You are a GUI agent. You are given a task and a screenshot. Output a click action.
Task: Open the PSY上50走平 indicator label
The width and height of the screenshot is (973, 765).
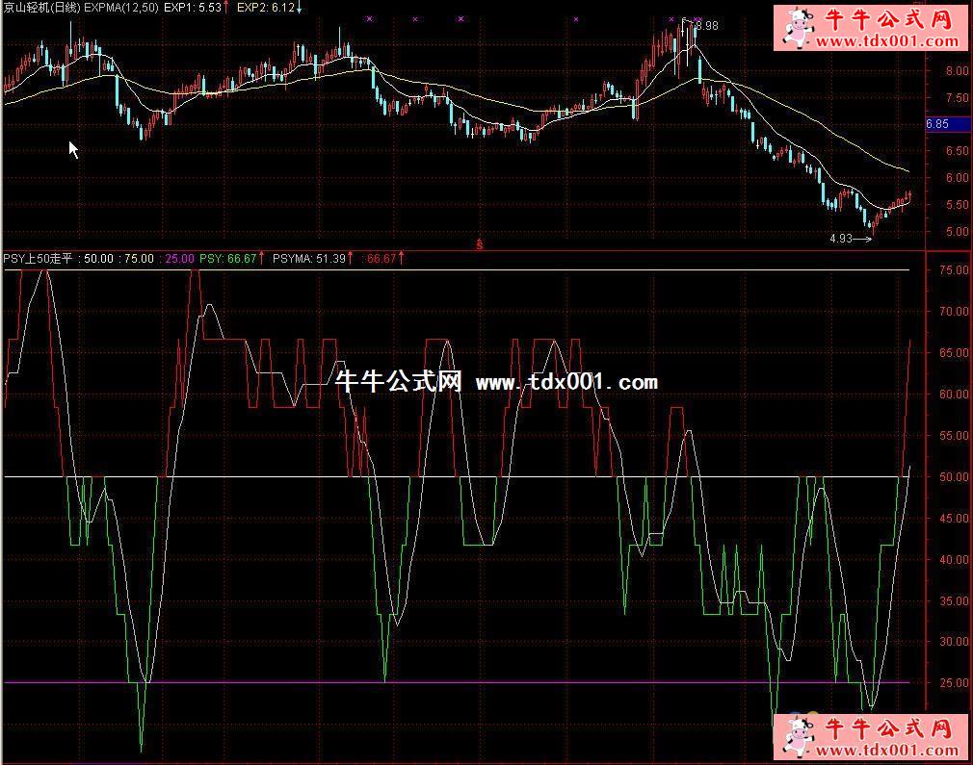click(38, 258)
